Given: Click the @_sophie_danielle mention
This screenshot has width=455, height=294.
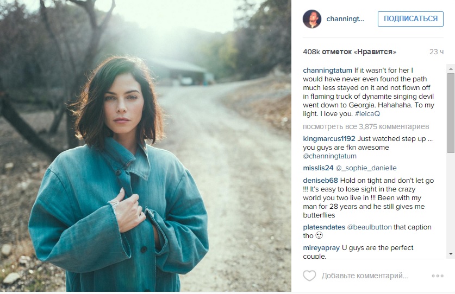Looking at the screenshot, I should 366,168.
